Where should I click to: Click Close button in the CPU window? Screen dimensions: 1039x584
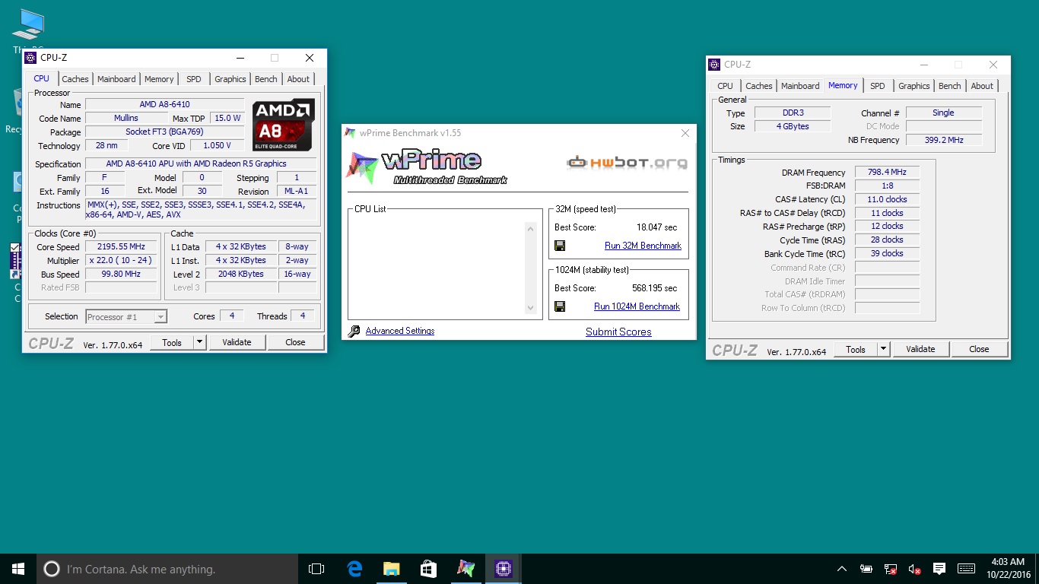(295, 342)
